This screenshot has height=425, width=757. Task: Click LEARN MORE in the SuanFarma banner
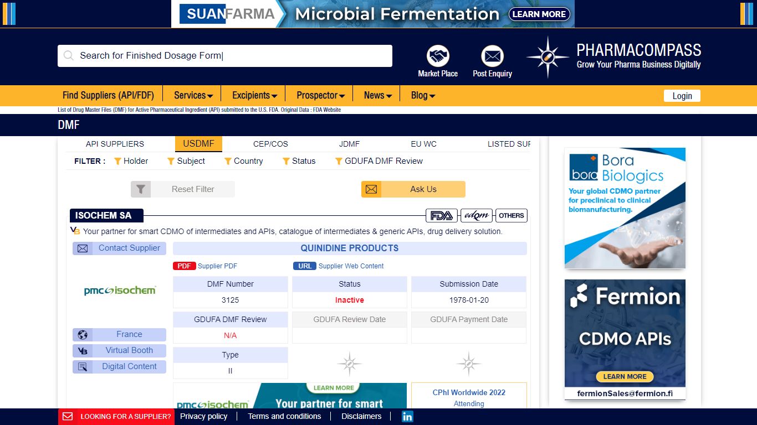click(x=539, y=14)
